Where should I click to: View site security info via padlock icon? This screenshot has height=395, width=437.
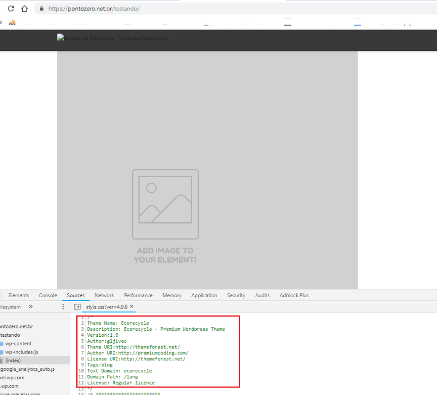[x=42, y=8]
